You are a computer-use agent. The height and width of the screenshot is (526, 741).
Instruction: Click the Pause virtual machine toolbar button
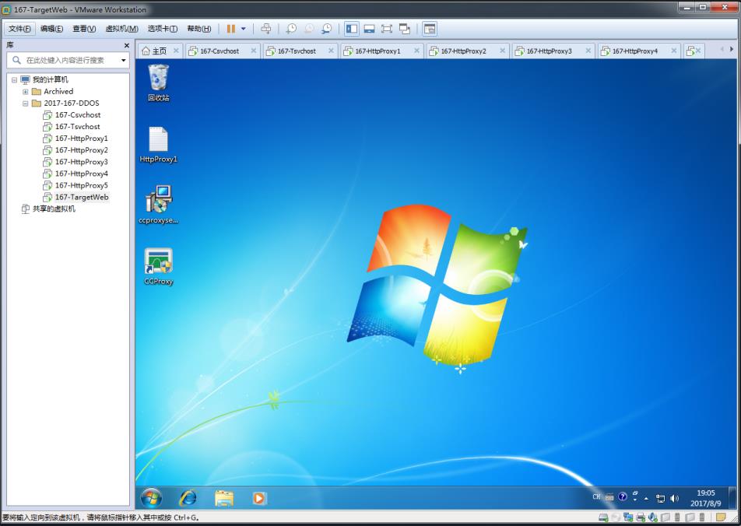click(x=230, y=29)
